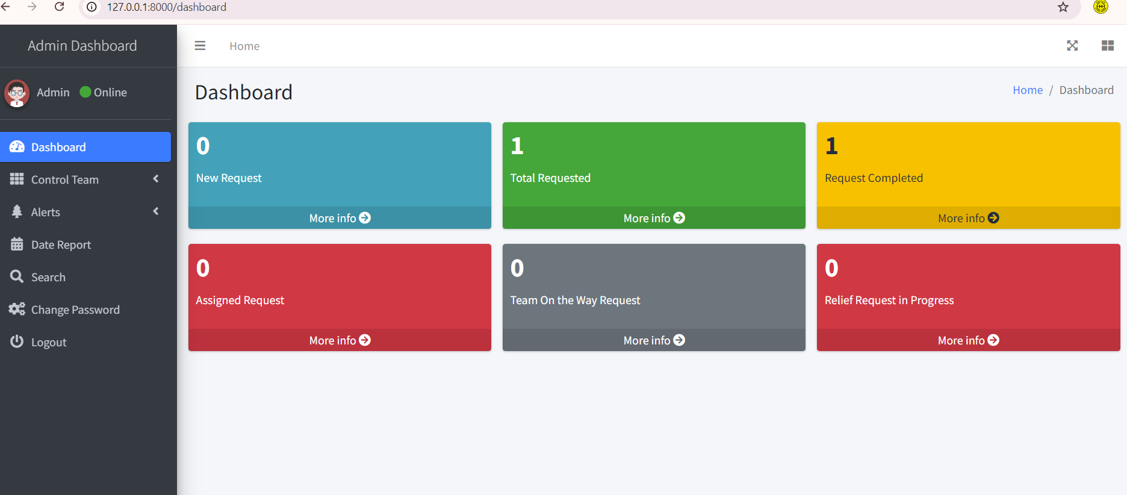
Task: Click the arrow icon on New Request card
Action: pyautogui.click(x=365, y=218)
